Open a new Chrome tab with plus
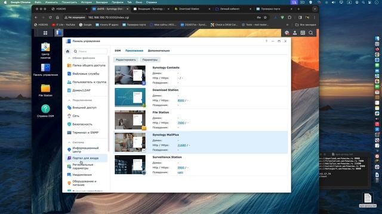Screen dimensions: 382x214 (298, 9)
